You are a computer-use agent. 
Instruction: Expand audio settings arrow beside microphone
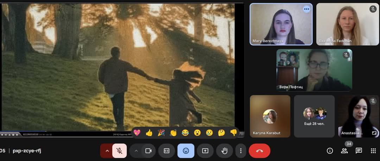[107, 151]
